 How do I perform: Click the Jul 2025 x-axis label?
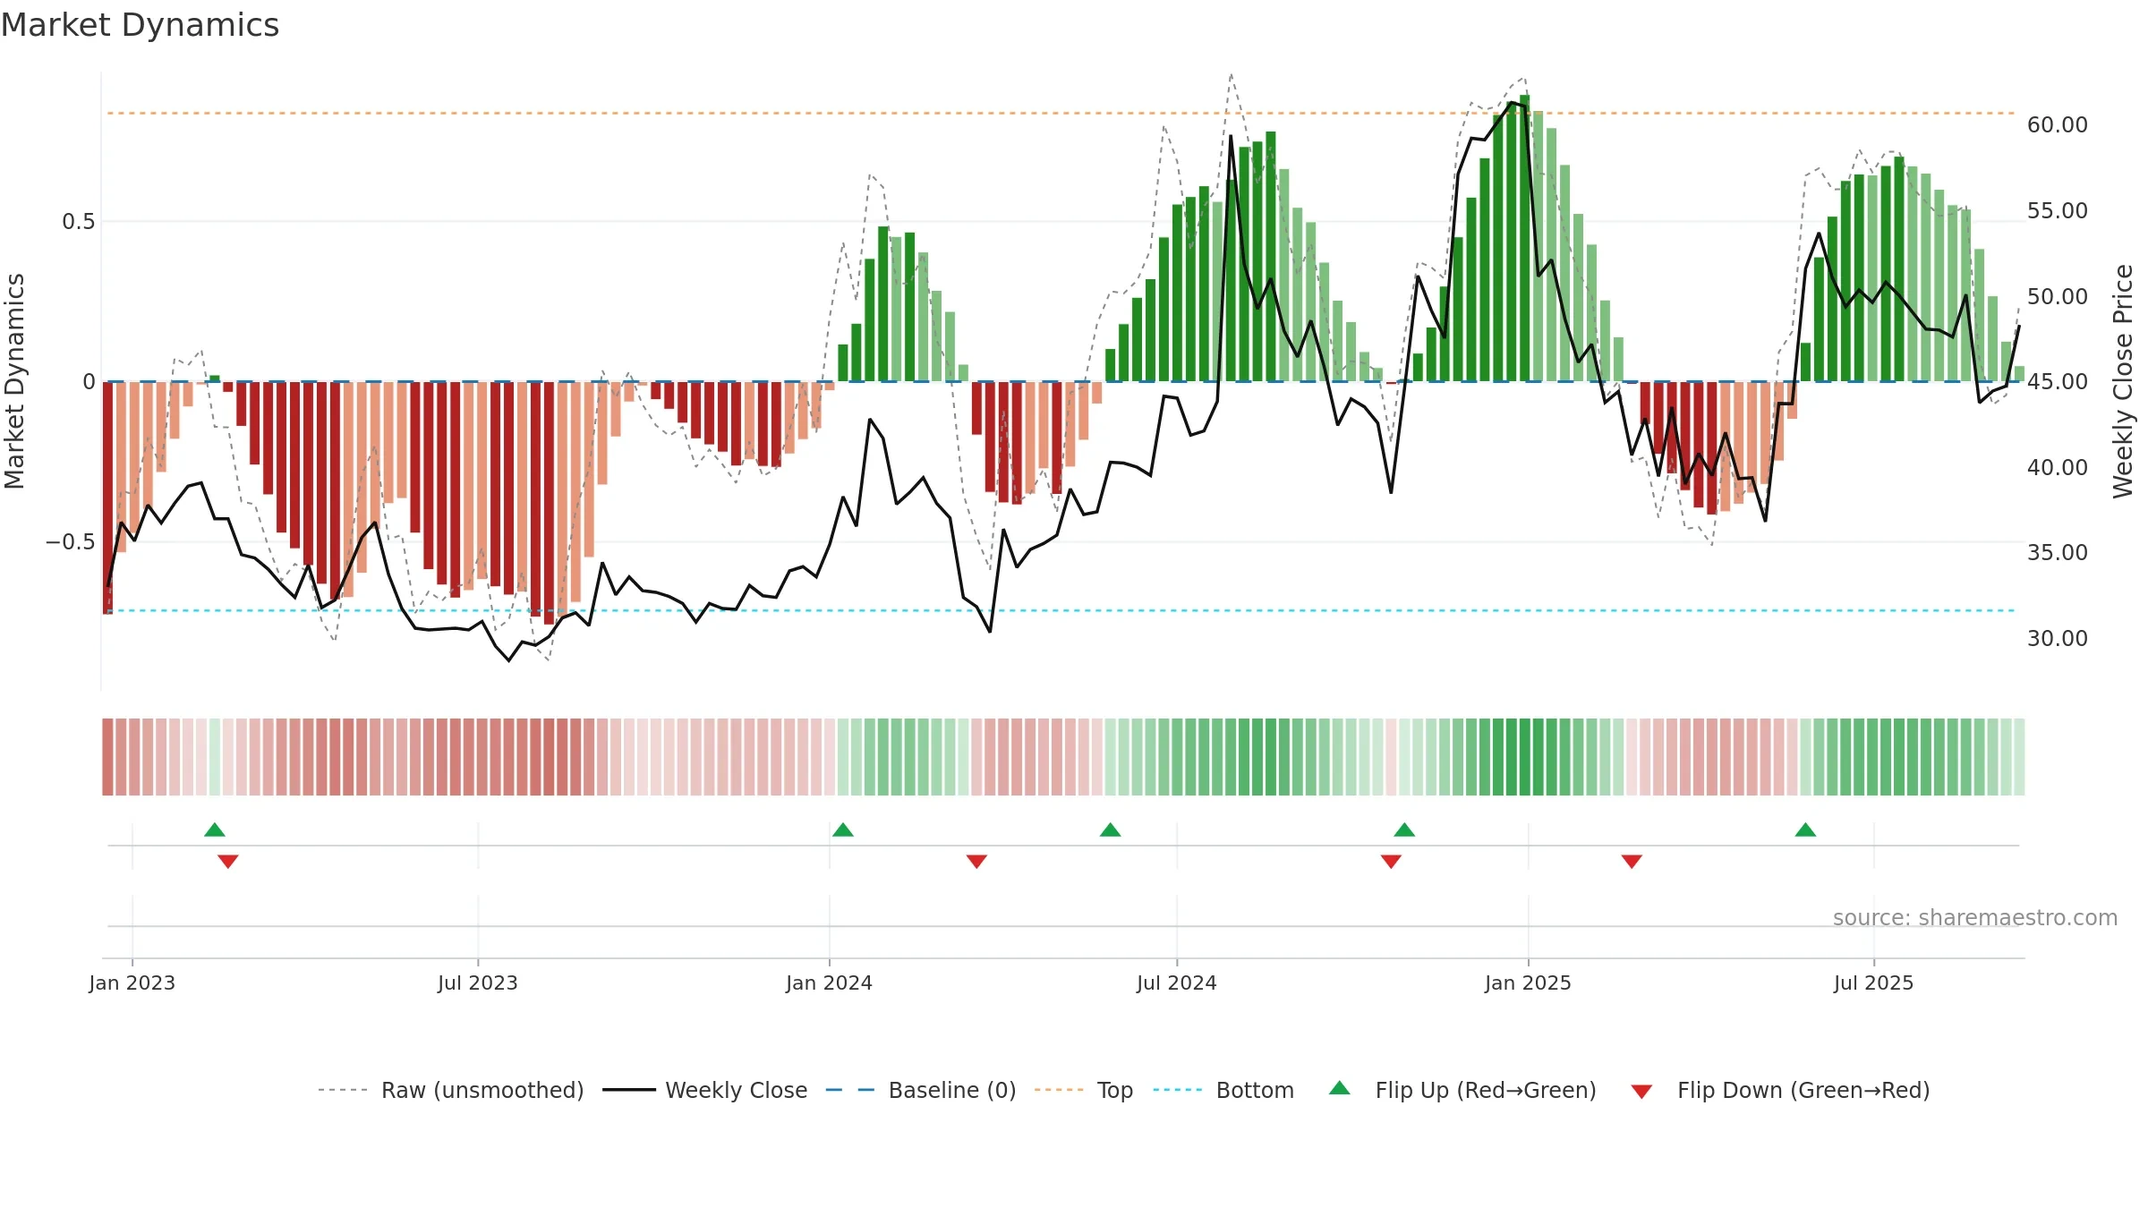pyautogui.click(x=1874, y=983)
